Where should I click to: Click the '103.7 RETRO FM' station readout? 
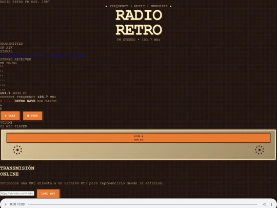click(13, 93)
